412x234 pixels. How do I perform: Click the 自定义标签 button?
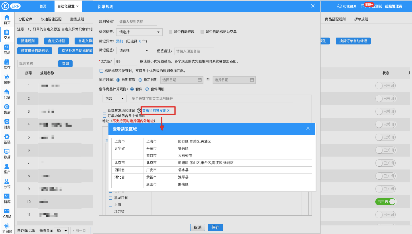[57, 41]
